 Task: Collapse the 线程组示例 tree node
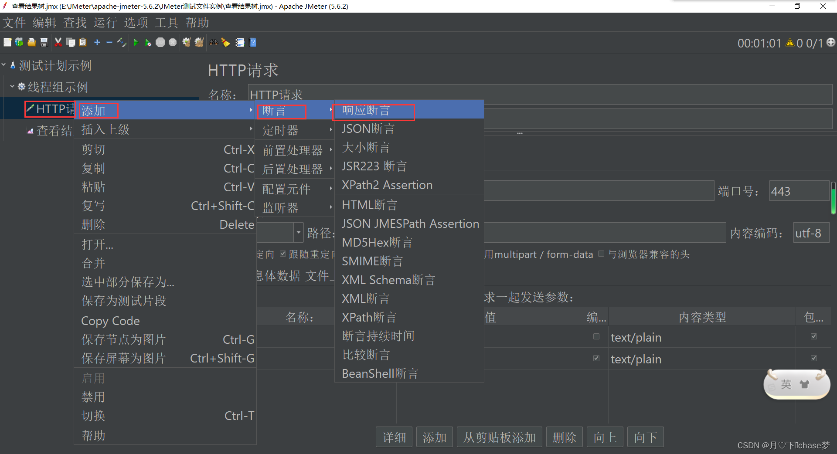point(12,86)
